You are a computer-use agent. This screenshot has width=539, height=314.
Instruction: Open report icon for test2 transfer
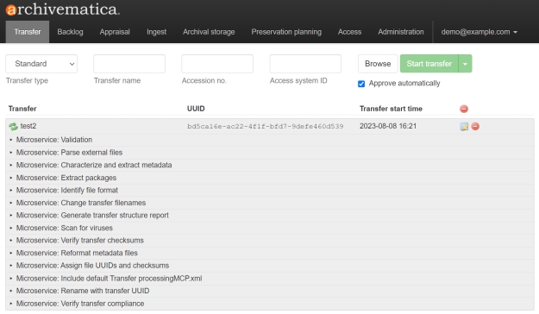tap(464, 127)
